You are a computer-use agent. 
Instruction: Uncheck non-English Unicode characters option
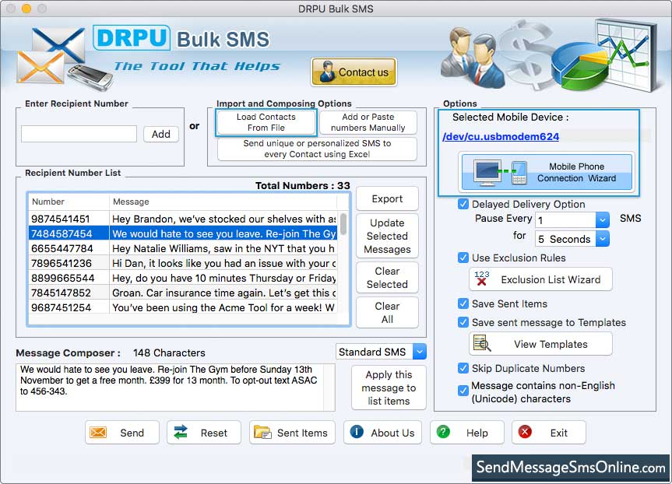[463, 391]
